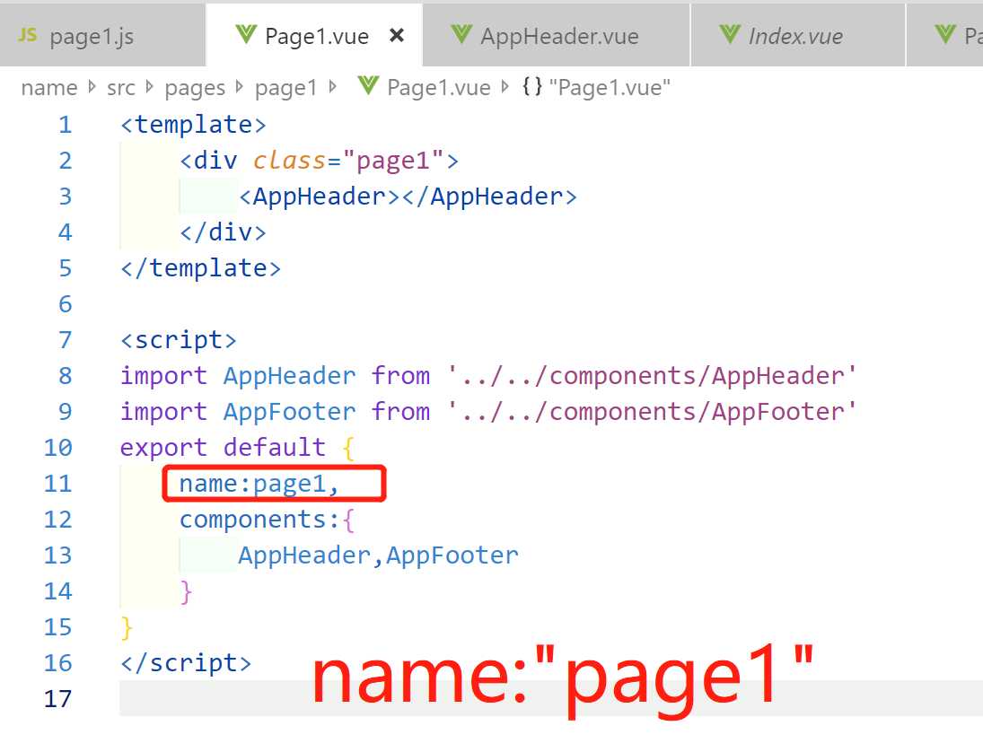Click the Vue icon on the tab after Index.vue
The height and width of the screenshot is (752, 983).
(945, 34)
